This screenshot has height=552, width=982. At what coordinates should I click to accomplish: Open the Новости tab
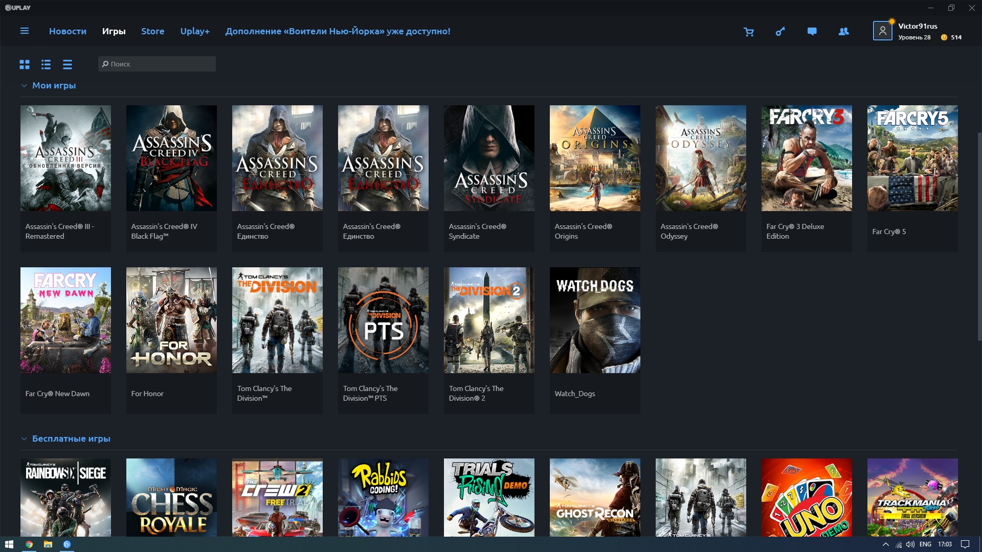pos(68,31)
